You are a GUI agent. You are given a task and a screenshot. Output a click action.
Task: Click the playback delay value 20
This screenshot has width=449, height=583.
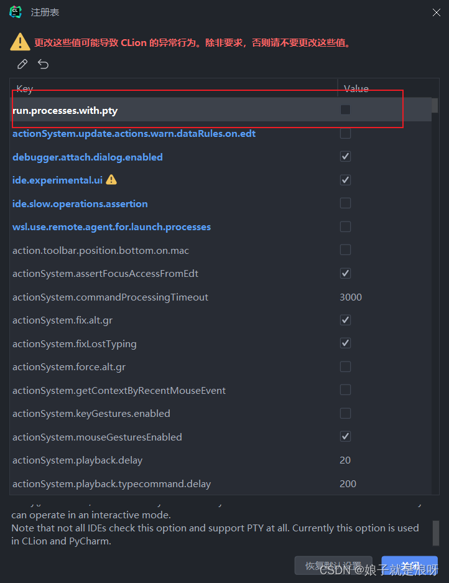coord(345,460)
